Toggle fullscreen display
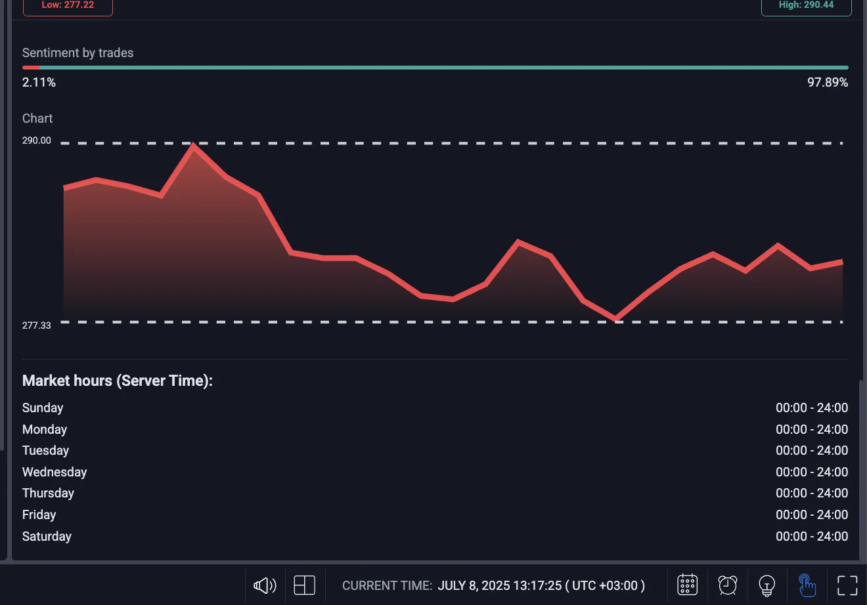 click(x=847, y=585)
